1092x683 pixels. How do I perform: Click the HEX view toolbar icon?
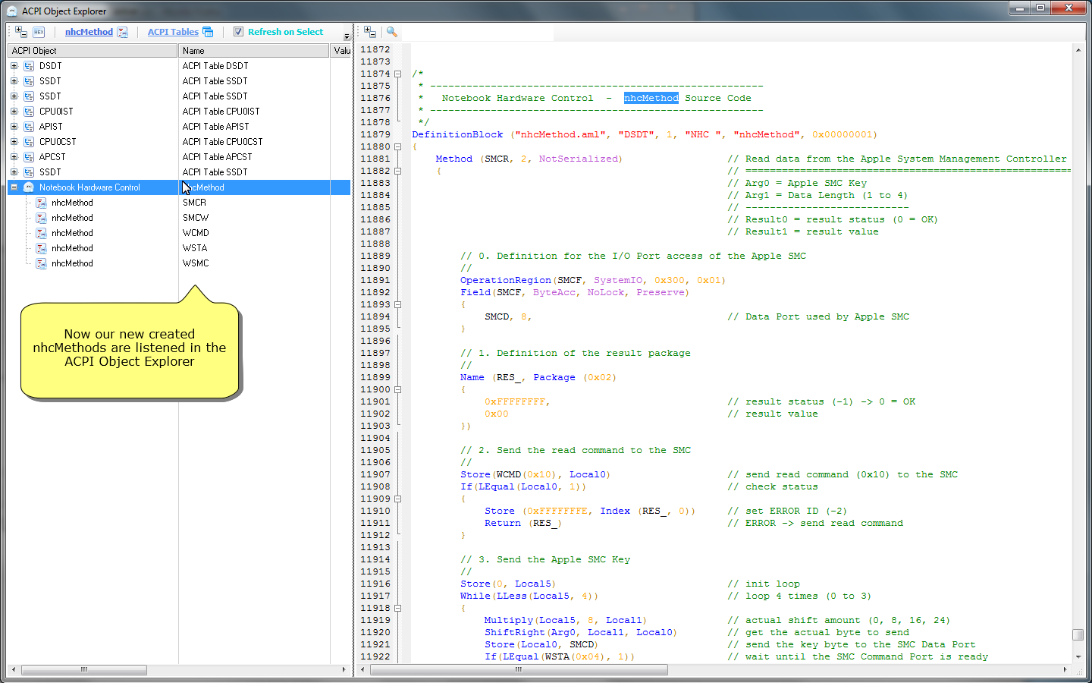coord(39,32)
